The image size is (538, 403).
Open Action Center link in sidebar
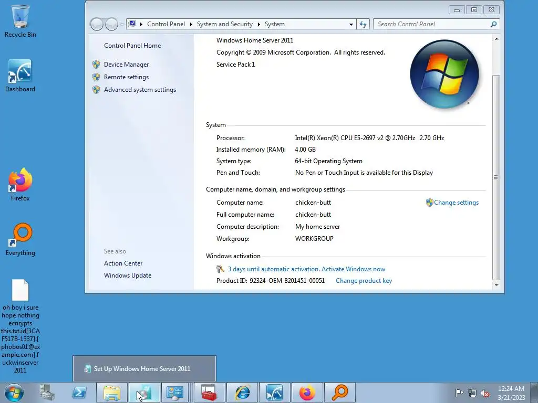[x=123, y=263]
